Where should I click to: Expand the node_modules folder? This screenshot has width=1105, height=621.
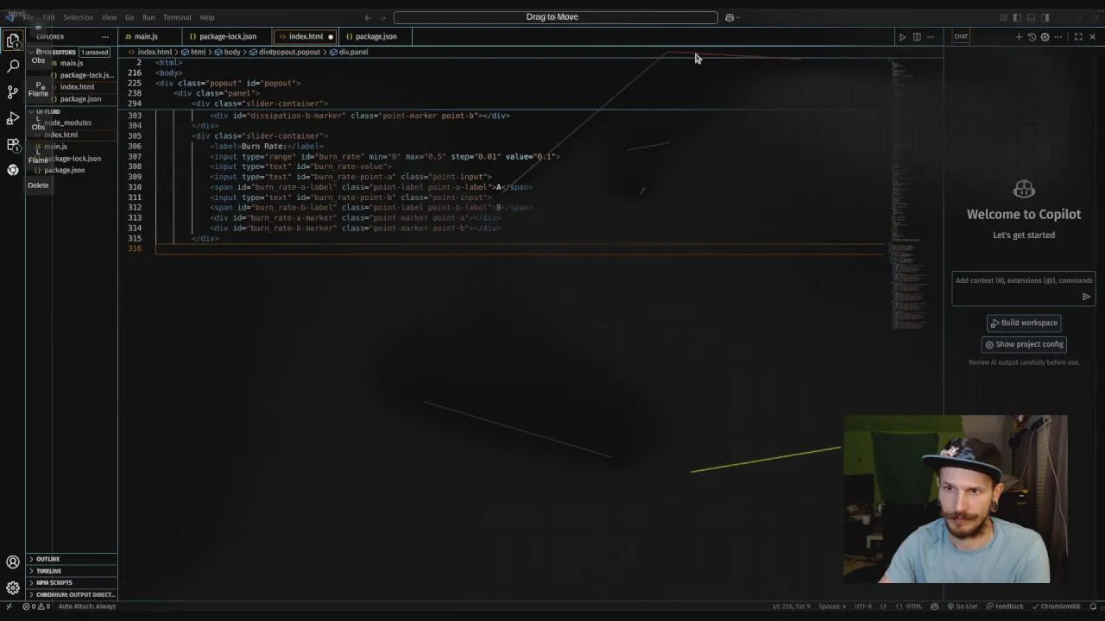pyautogui.click(x=72, y=123)
